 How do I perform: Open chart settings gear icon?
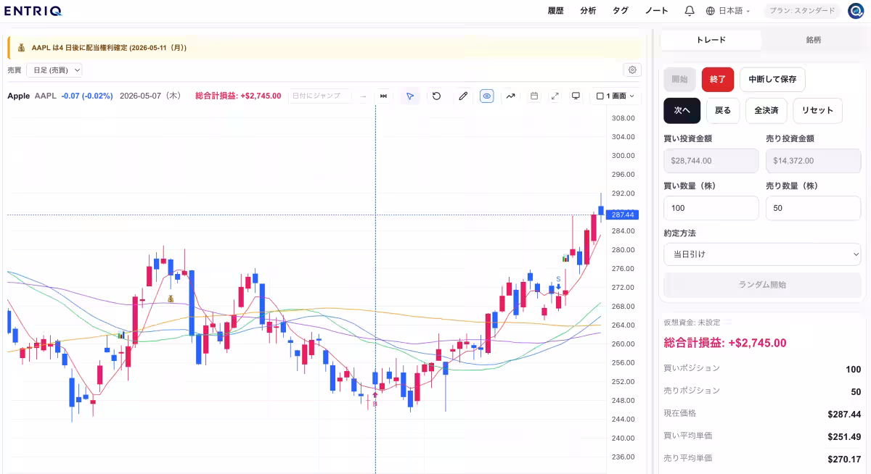(x=632, y=70)
